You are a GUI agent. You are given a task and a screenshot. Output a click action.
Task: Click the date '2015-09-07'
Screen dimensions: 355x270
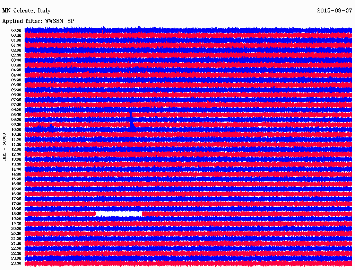(x=335, y=11)
